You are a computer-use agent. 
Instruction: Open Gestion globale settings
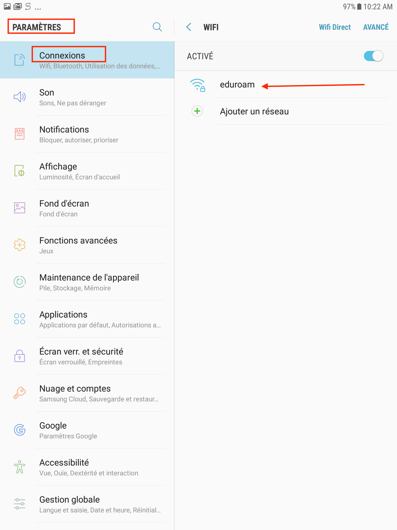tap(87, 504)
